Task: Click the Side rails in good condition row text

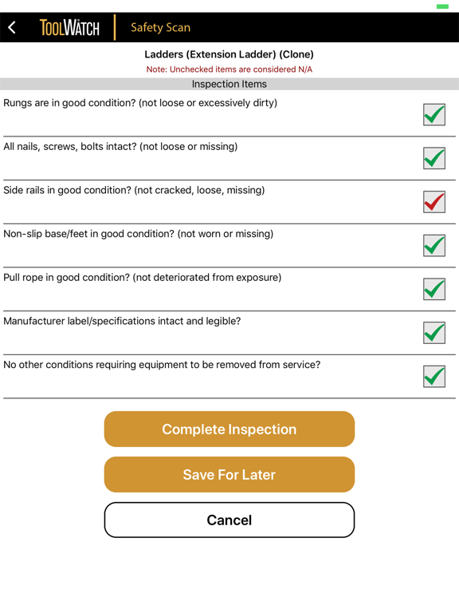Action: click(134, 191)
